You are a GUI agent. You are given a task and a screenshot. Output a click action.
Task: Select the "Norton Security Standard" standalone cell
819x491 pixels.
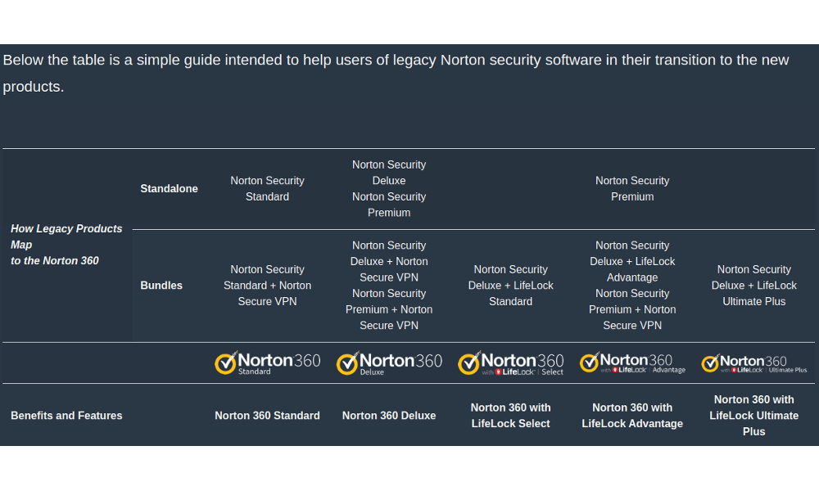[268, 188]
